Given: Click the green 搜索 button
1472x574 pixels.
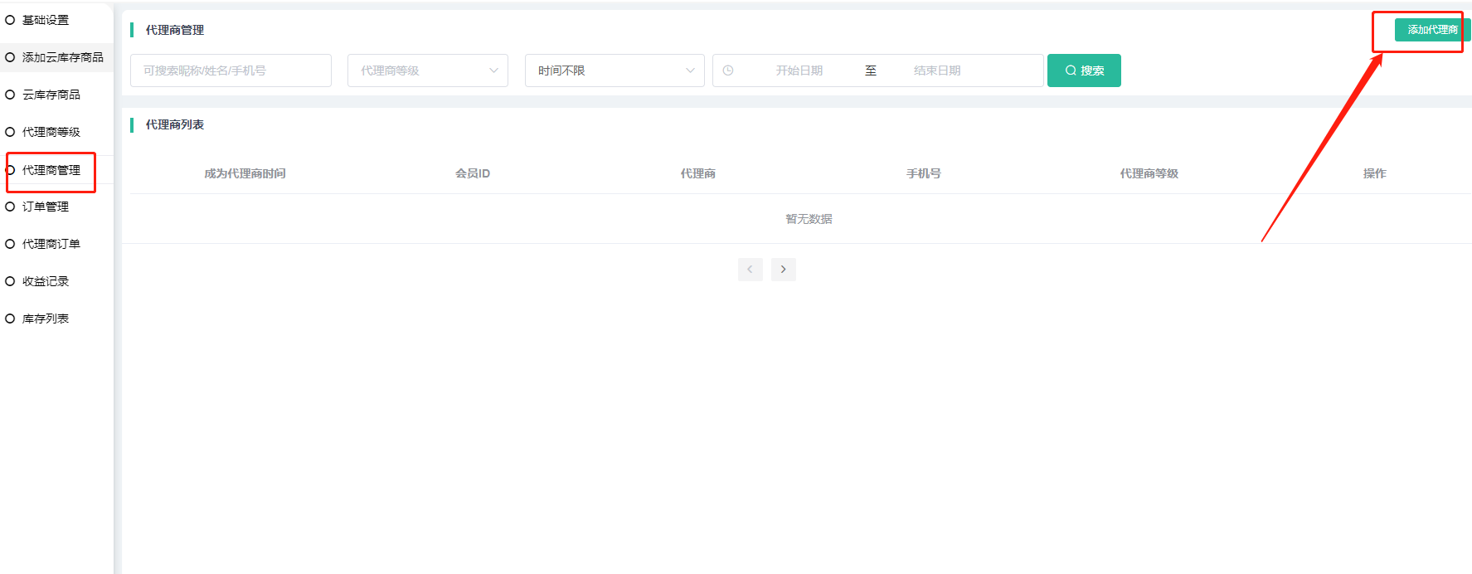Looking at the screenshot, I should tap(1083, 71).
